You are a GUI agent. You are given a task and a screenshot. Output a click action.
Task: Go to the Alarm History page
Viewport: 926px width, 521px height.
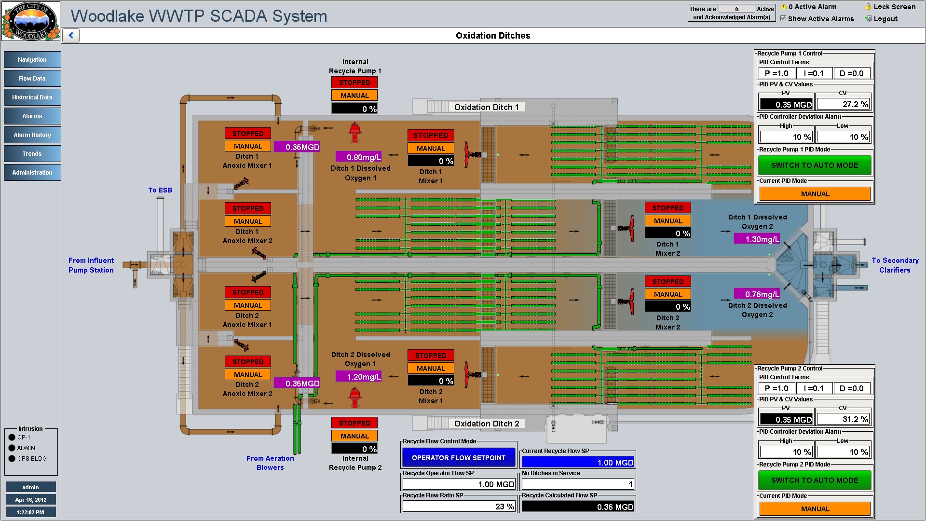click(x=32, y=135)
